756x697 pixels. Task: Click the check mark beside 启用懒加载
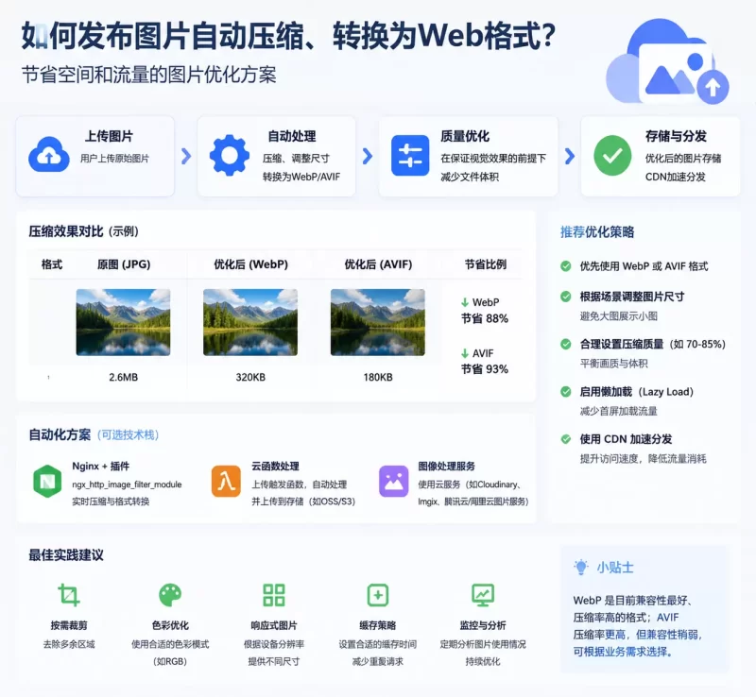point(566,392)
